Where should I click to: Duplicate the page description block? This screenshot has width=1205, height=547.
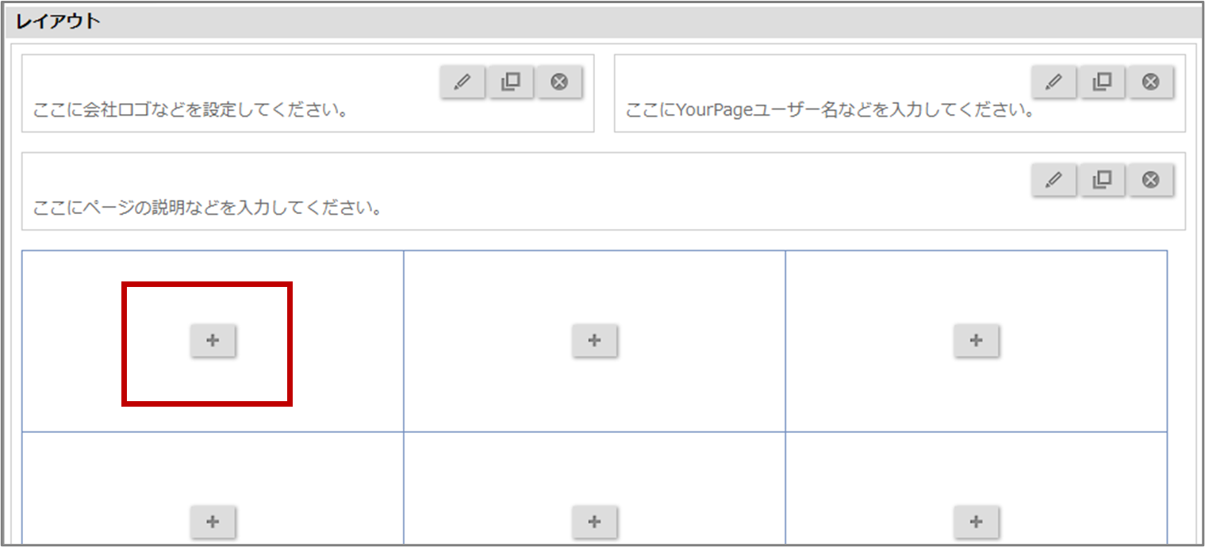coord(1103,180)
